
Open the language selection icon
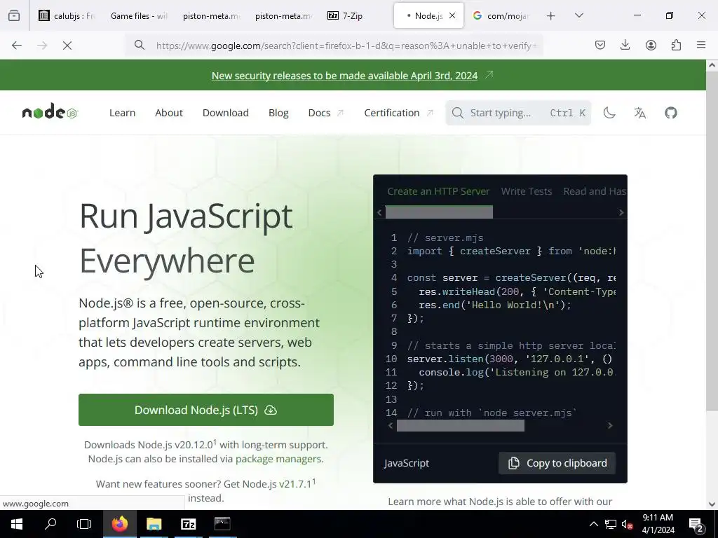640,113
